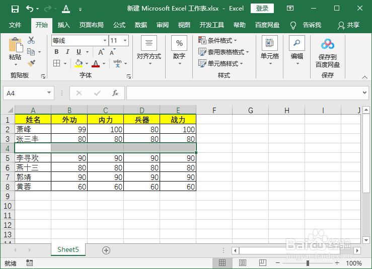
Task: Open 单元格样式 cell styles menu
Action: click(220, 63)
